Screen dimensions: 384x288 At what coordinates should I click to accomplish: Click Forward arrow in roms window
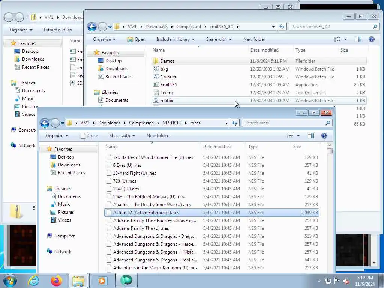pyautogui.click(x=55, y=123)
